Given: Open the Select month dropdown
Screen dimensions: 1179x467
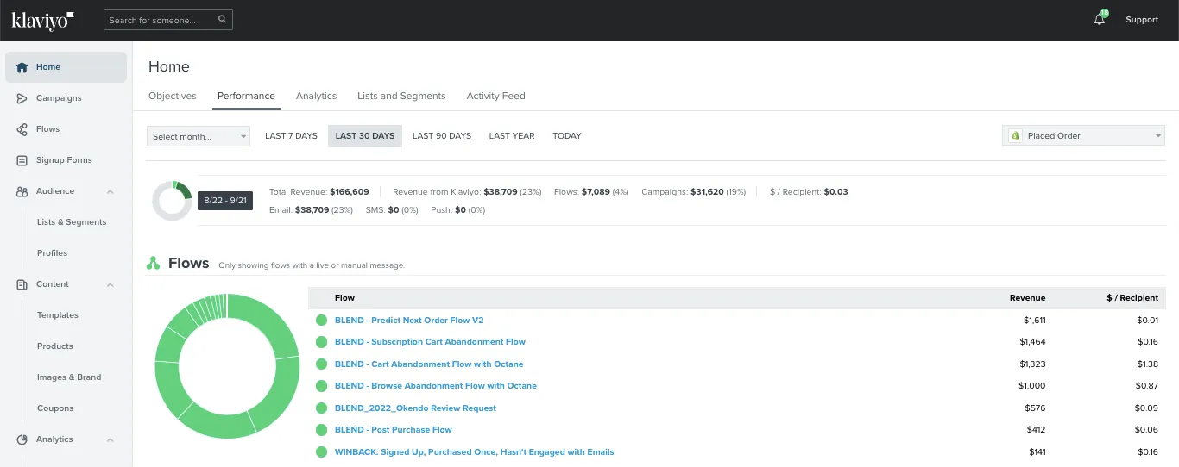Looking at the screenshot, I should click(198, 136).
